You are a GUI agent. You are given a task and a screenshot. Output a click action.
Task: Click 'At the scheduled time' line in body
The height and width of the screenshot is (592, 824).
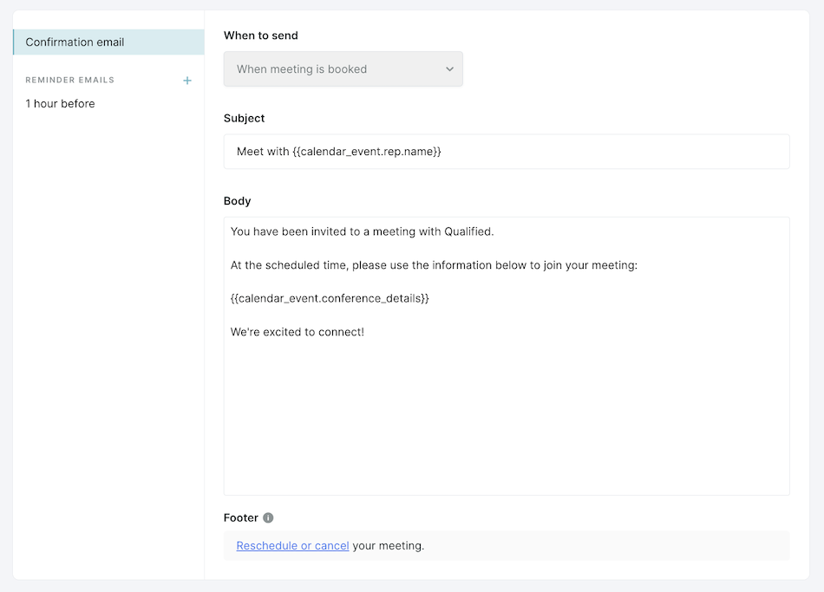pyautogui.click(x=434, y=265)
